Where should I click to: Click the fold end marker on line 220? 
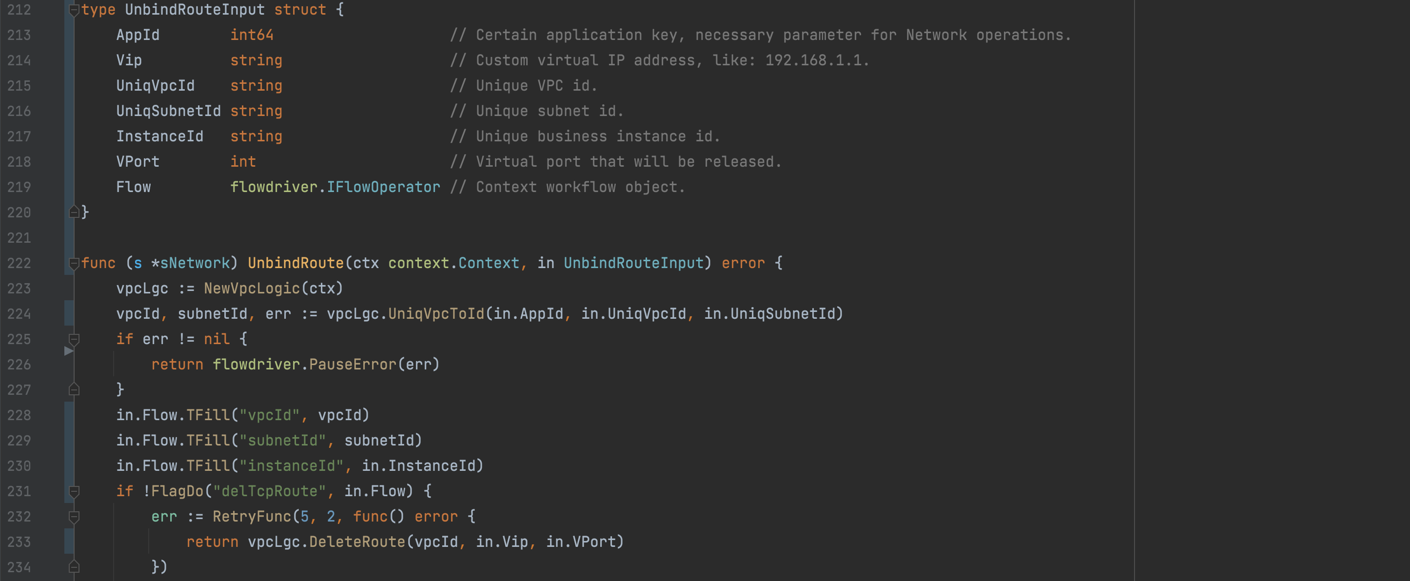pos(74,212)
